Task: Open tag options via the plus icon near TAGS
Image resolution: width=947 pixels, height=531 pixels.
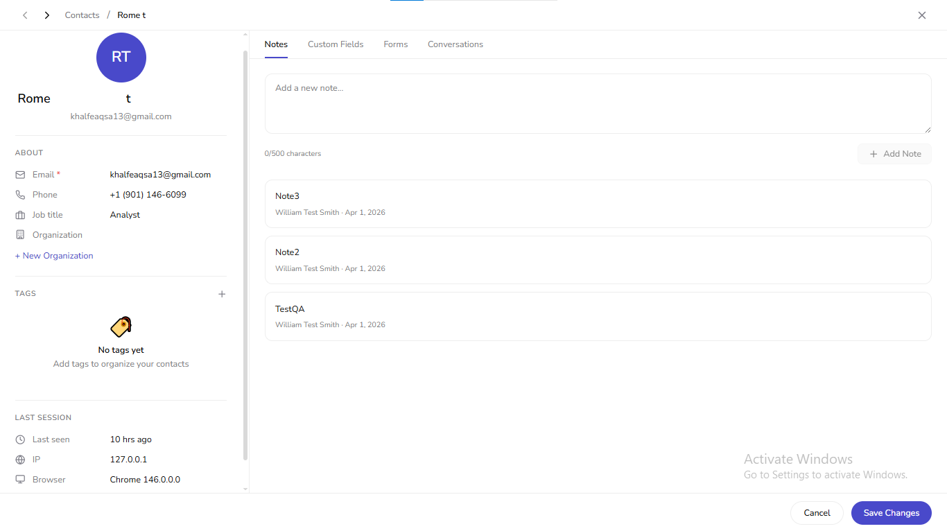Action: [x=222, y=294]
